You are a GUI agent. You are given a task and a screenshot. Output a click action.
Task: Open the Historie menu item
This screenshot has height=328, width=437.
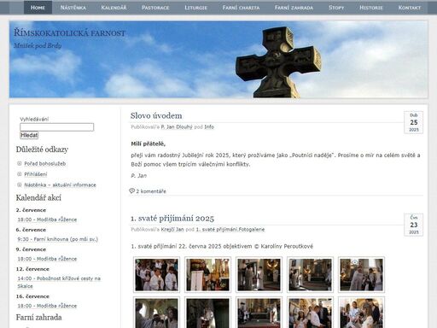[371, 8]
